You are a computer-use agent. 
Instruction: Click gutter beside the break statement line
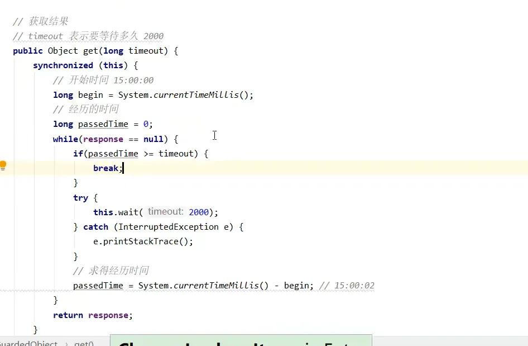(6, 168)
